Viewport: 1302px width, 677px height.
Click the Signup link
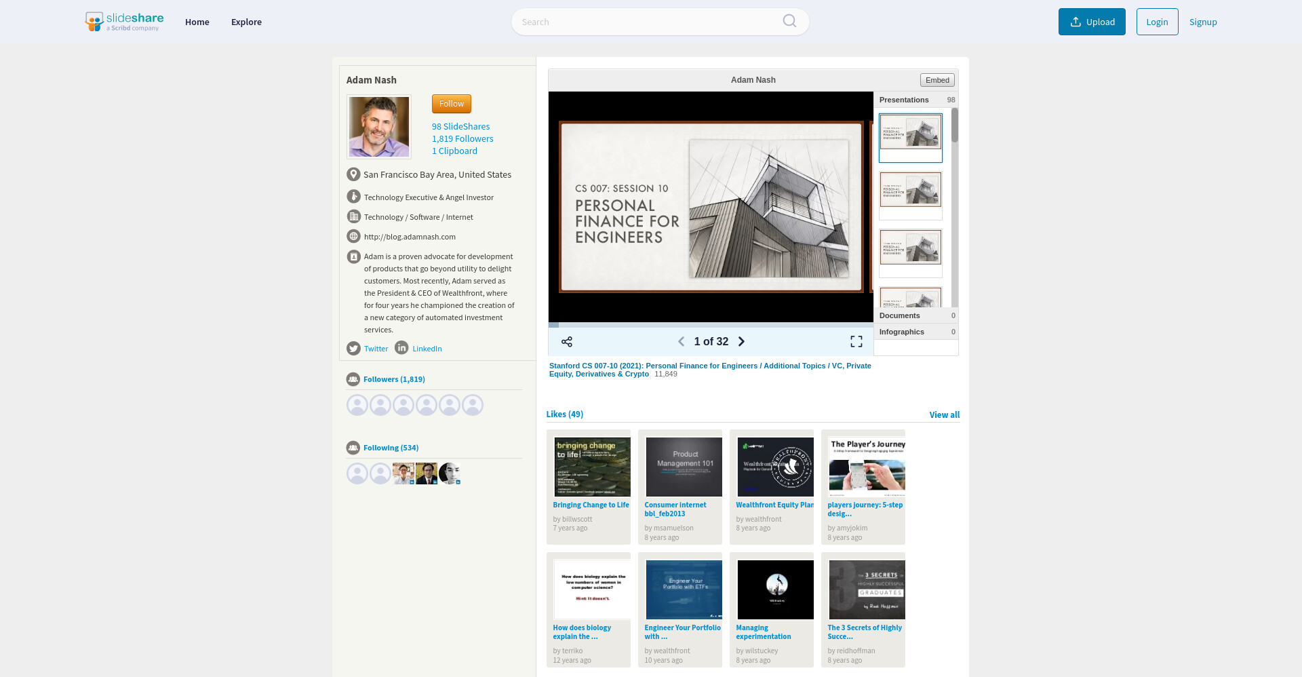click(1203, 22)
